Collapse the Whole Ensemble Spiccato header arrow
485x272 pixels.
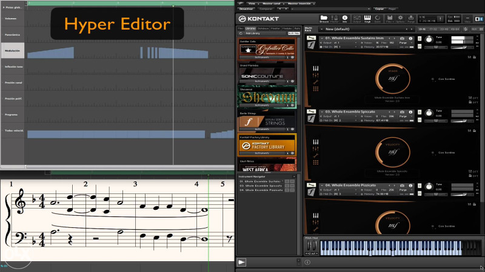322,112
